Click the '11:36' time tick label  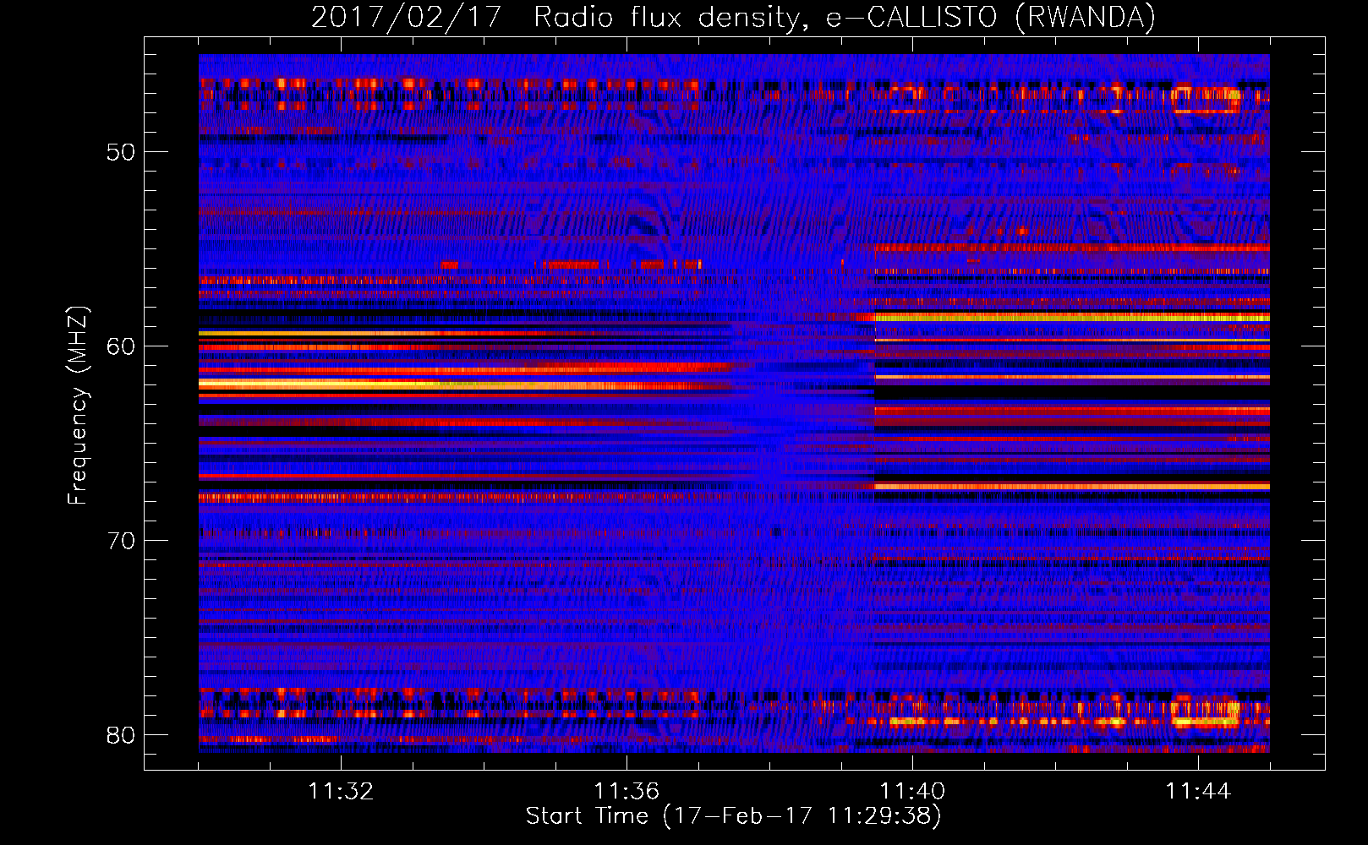(x=627, y=791)
